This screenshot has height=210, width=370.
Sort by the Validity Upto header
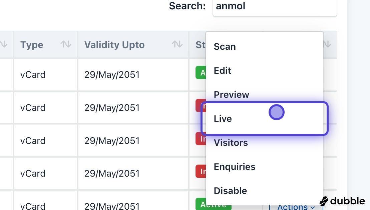click(x=114, y=45)
